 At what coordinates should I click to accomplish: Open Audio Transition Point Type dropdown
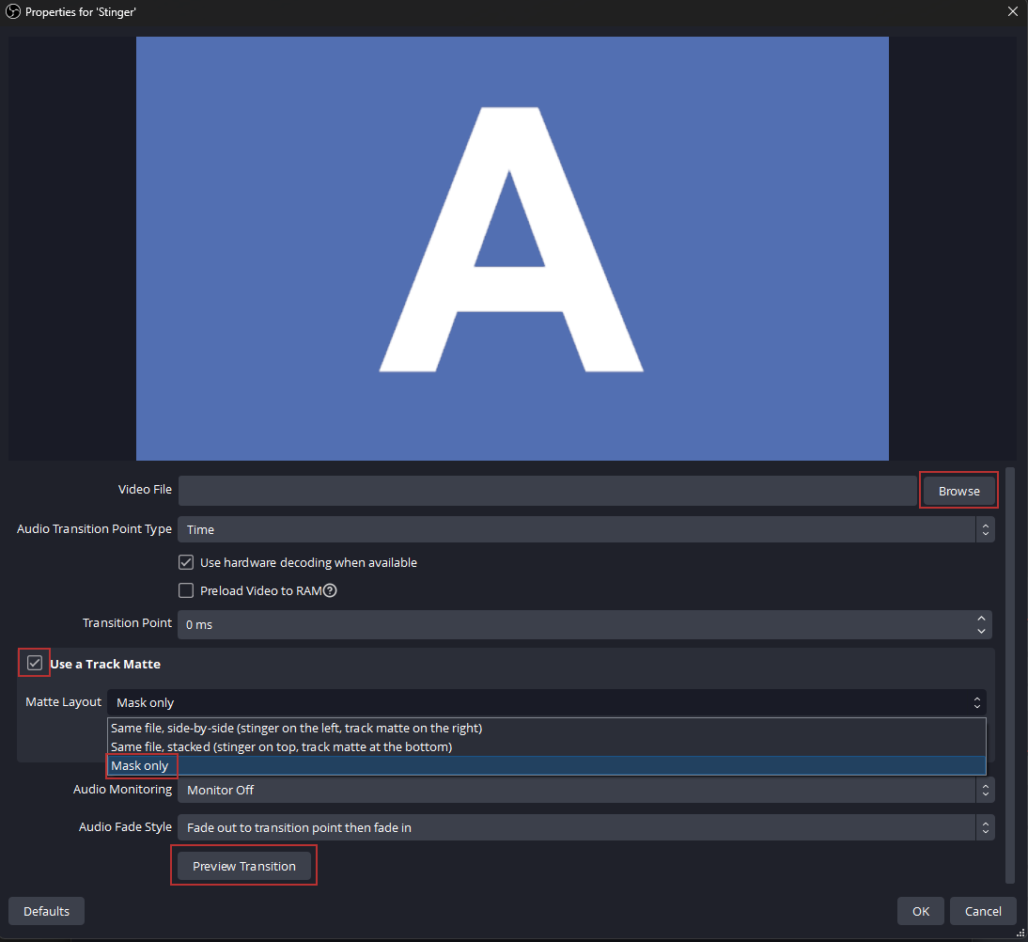point(584,529)
